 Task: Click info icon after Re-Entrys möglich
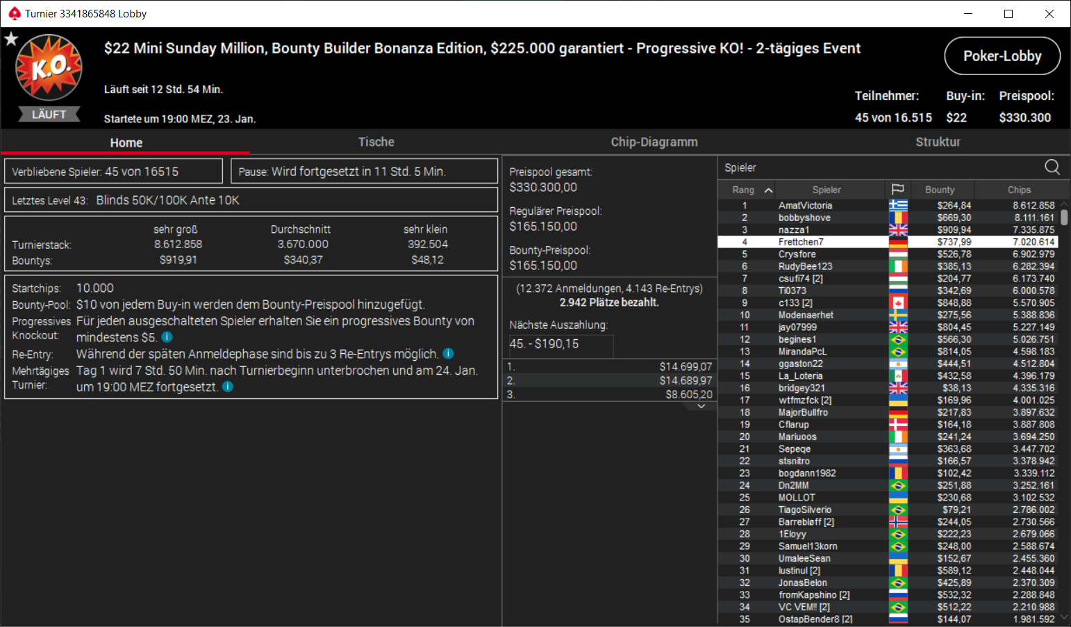pos(448,354)
